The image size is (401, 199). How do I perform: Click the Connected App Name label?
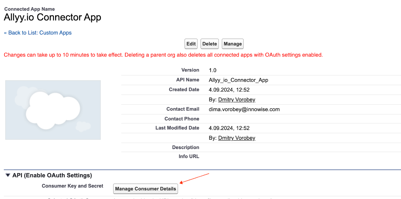[x=29, y=9]
